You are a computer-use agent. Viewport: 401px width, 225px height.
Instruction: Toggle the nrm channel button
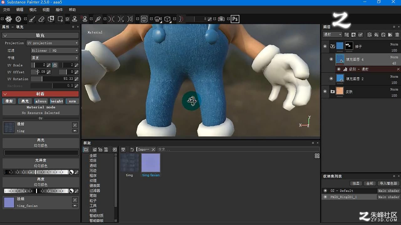click(x=72, y=101)
